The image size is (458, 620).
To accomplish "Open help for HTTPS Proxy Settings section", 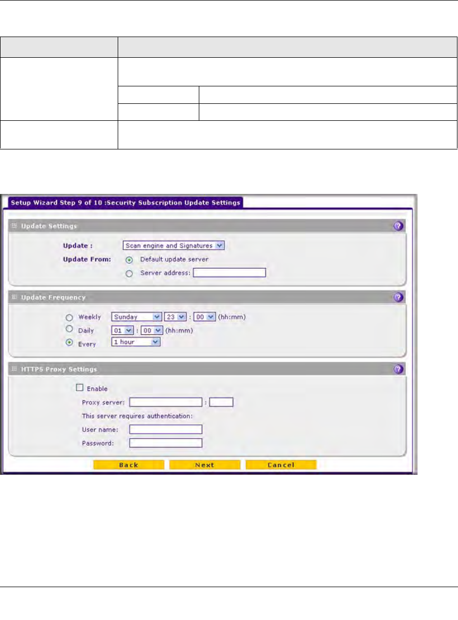I will [x=398, y=369].
